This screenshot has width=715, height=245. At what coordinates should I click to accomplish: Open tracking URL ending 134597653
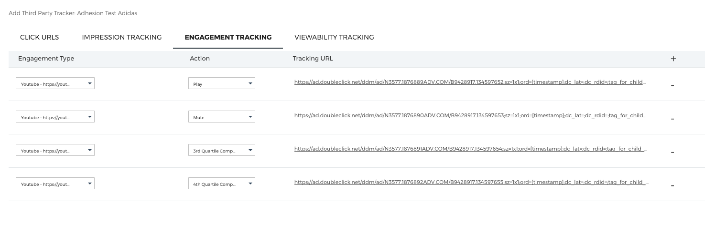[x=470, y=115]
